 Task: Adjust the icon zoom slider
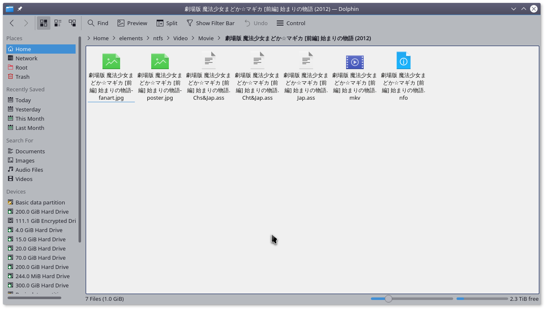coord(388,299)
